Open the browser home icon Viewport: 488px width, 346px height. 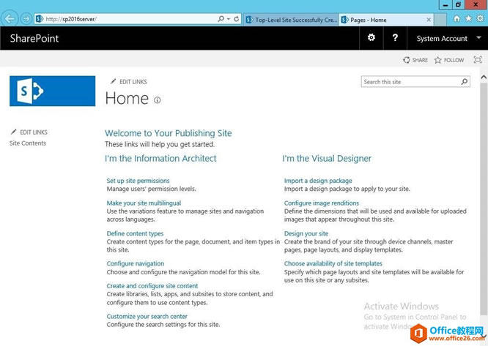[x=457, y=18]
